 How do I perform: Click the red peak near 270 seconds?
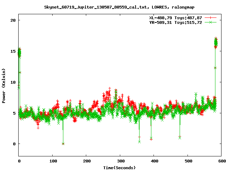pos(109,88)
